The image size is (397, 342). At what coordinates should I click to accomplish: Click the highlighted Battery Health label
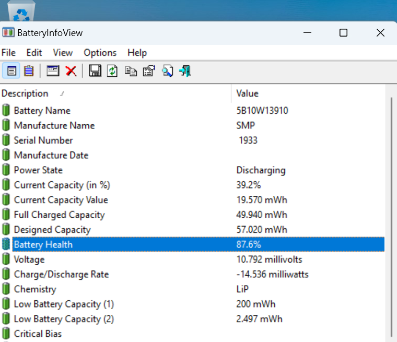(x=43, y=244)
